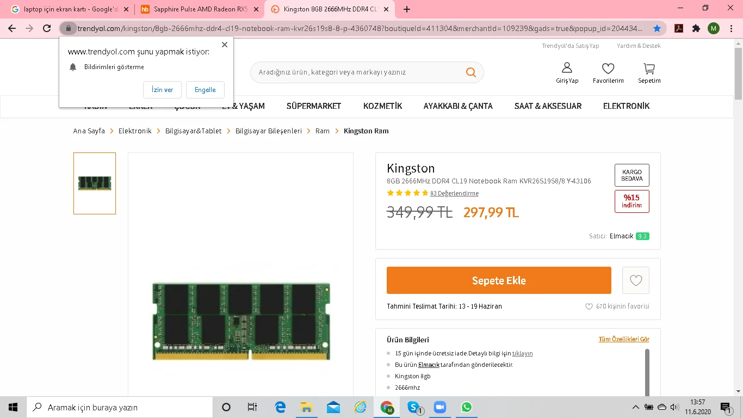Click the Windows taskbar search box
The image size is (743, 418).
tap(120, 407)
